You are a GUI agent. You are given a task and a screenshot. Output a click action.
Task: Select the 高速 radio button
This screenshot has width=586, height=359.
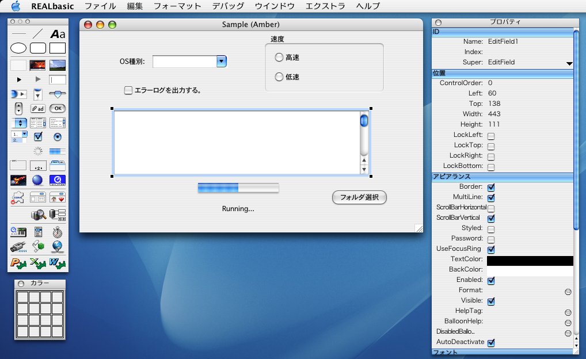pos(279,57)
